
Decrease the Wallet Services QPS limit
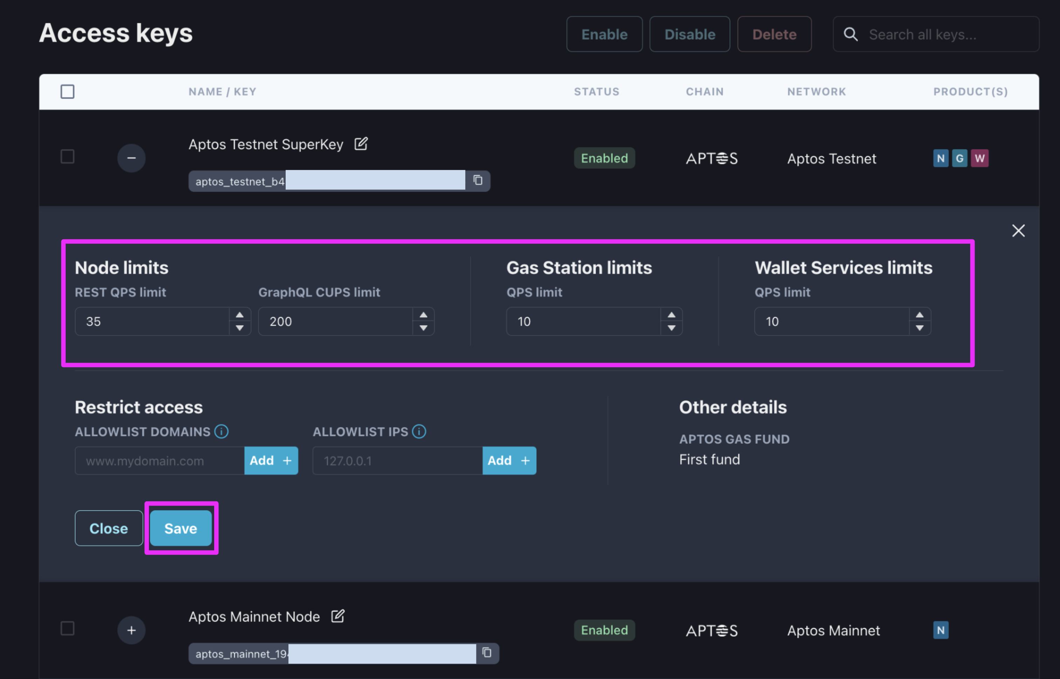point(920,328)
